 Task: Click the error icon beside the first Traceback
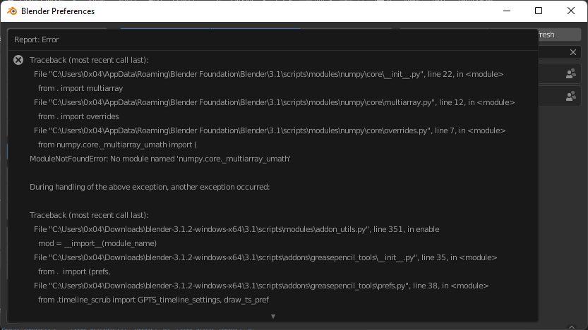click(x=18, y=61)
